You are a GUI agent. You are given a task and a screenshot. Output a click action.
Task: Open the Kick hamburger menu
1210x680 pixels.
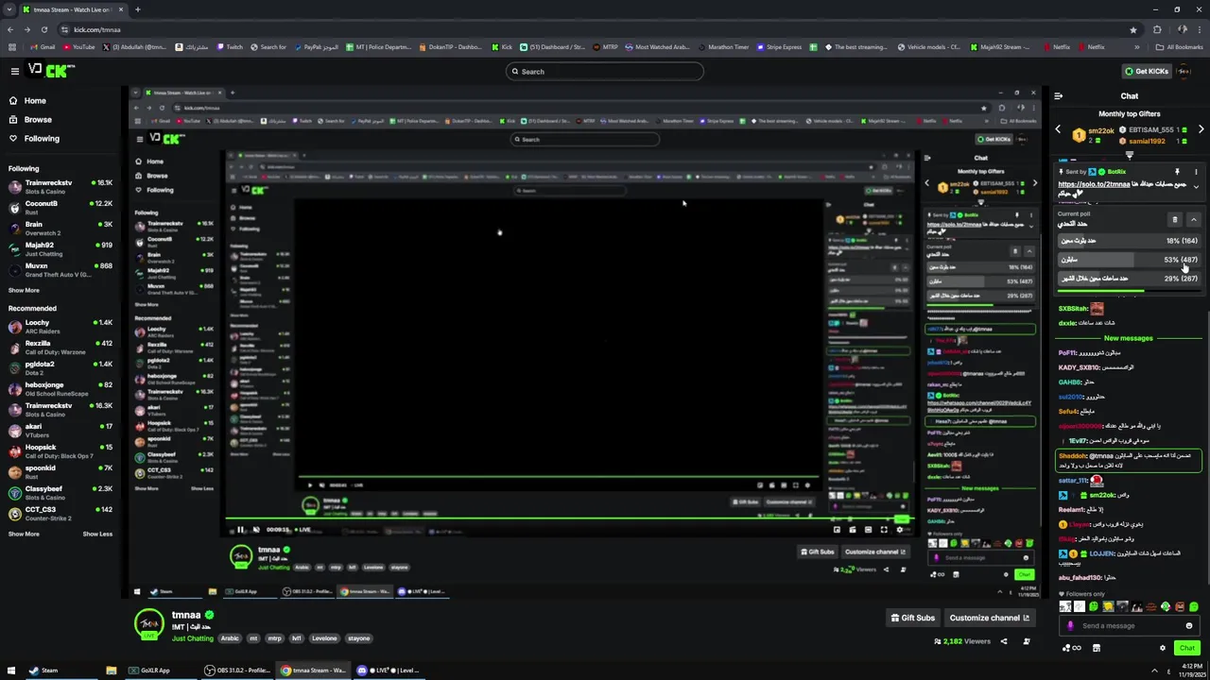[x=15, y=71]
